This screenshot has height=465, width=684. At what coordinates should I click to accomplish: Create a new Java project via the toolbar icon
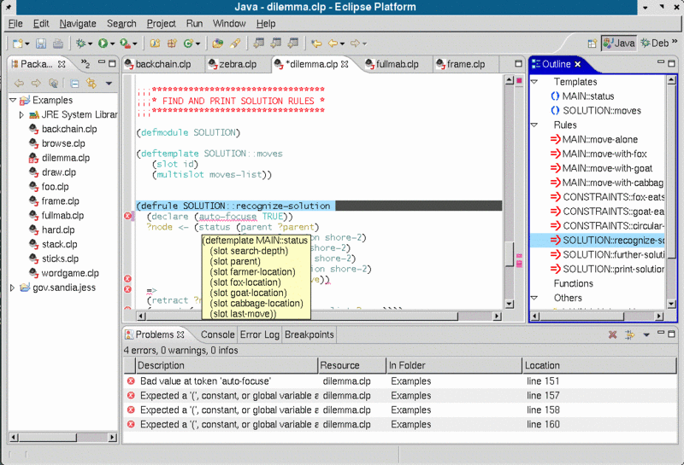coord(155,44)
